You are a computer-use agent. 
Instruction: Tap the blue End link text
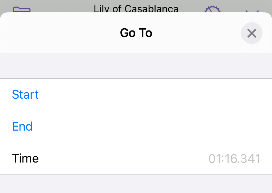tap(22, 126)
